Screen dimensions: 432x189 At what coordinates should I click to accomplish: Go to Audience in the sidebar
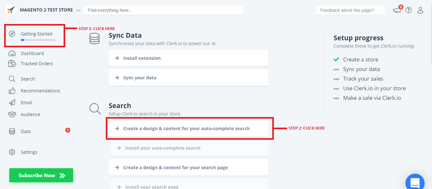pos(30,114)
